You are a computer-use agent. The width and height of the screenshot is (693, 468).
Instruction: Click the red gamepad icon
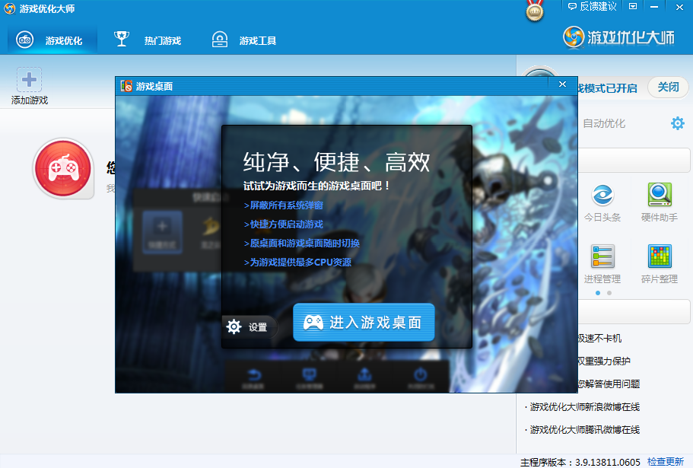[x=63, y=168]
